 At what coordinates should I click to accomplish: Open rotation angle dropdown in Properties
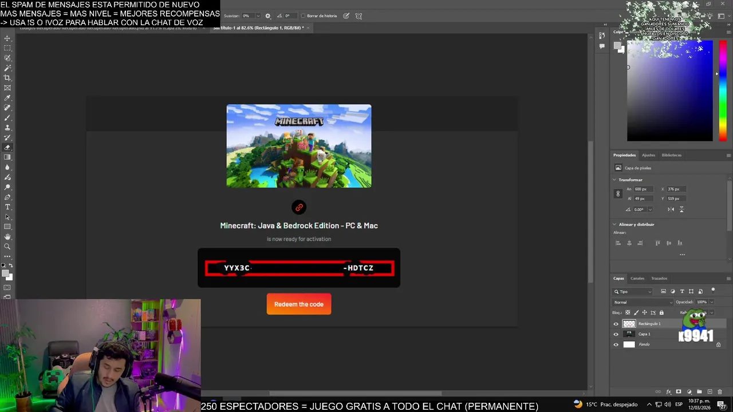(649, 209)
